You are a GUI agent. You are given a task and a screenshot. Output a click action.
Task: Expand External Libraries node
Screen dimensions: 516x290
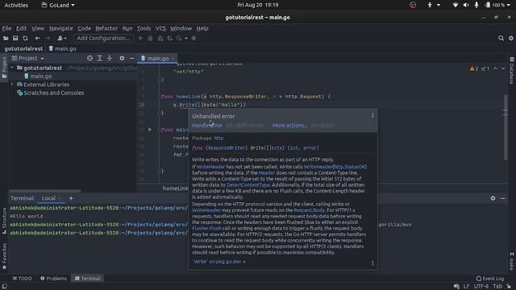point(12,85)
